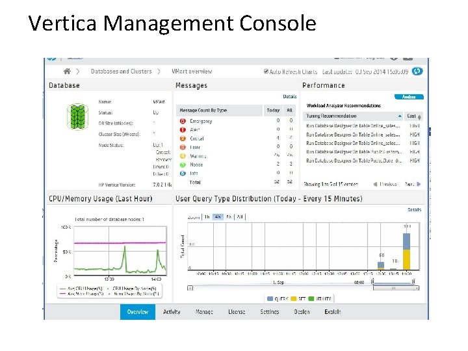The image size is (468, 351).
Task: Open the Overview tab
Action: pyautogui.click(x=138, y=311)
